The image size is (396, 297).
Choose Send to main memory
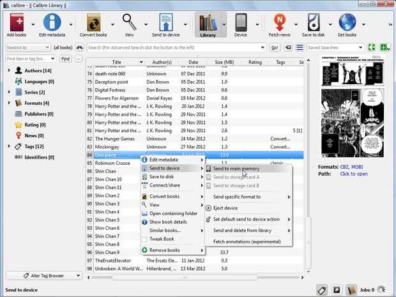point(249,169)
